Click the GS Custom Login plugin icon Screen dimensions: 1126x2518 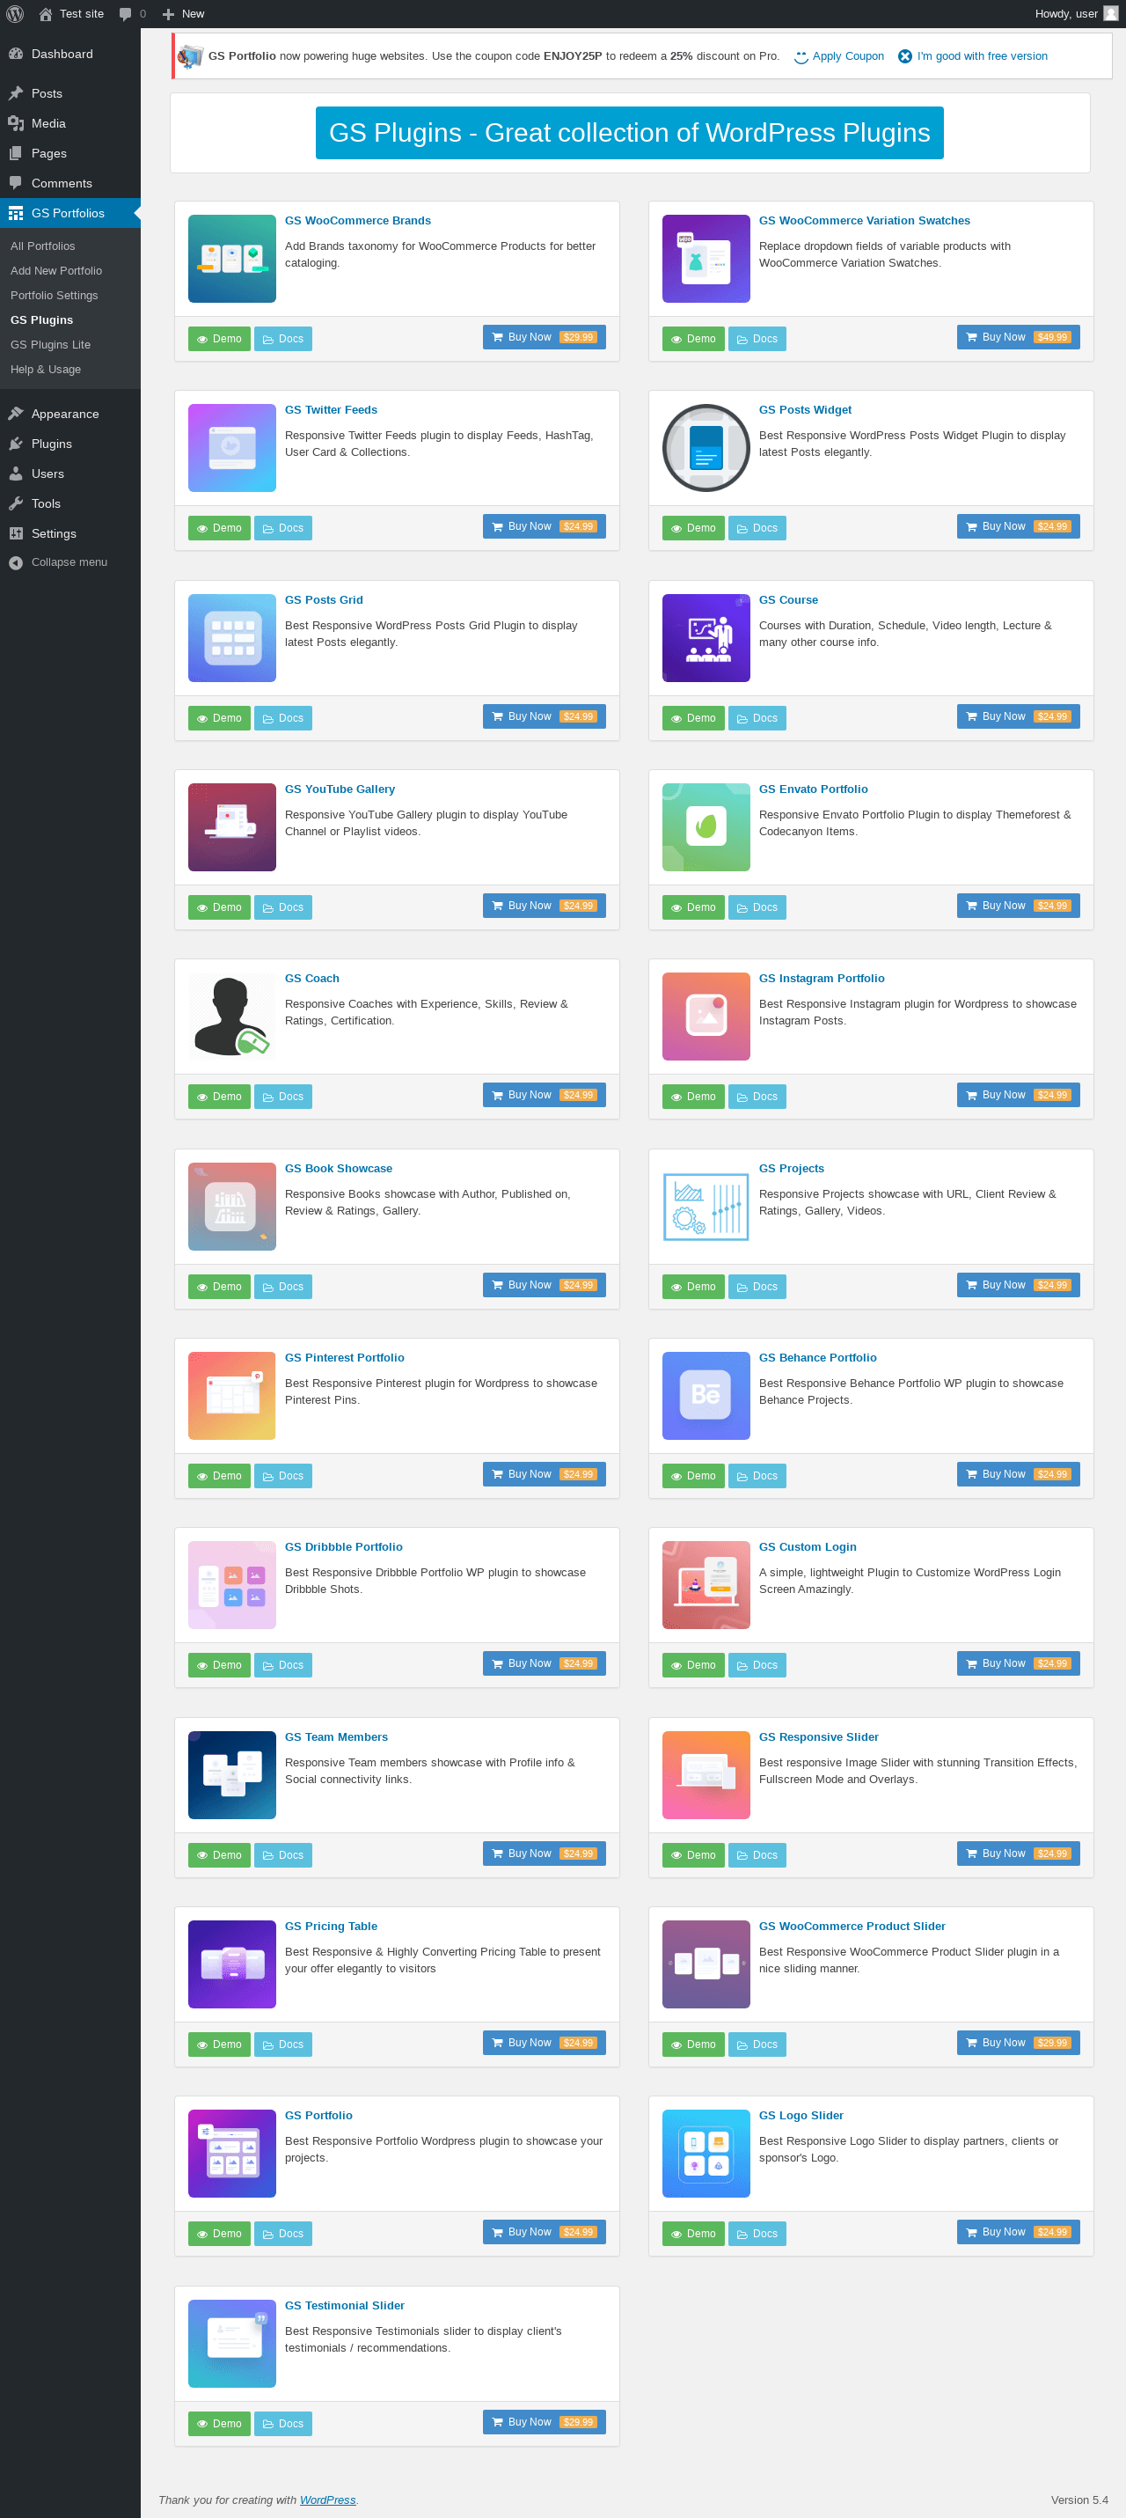706,1585
